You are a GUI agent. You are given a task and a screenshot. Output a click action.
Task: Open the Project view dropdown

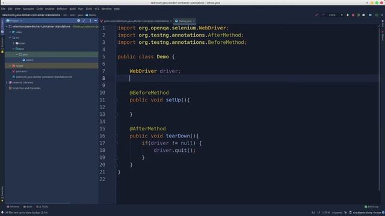click(x=14, y=21)
